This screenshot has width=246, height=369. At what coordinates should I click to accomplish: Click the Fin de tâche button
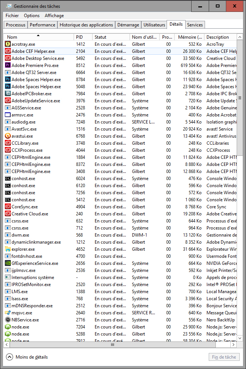click(x=224, y=357)
